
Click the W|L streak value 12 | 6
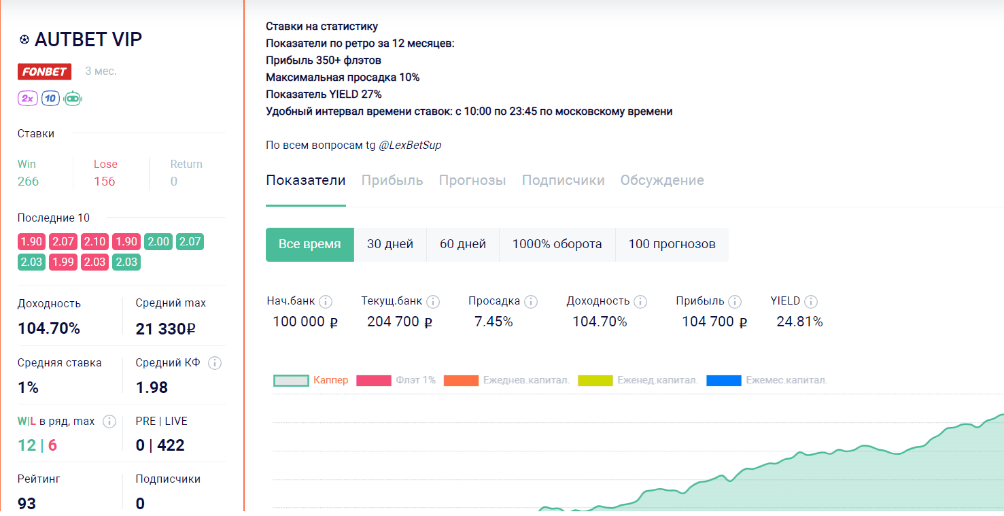(x=37, y=446)
